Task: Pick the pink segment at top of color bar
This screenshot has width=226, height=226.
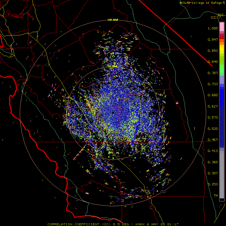Action: click(222, 27)
